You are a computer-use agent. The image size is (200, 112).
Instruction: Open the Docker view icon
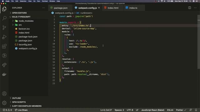coord(4,74)
